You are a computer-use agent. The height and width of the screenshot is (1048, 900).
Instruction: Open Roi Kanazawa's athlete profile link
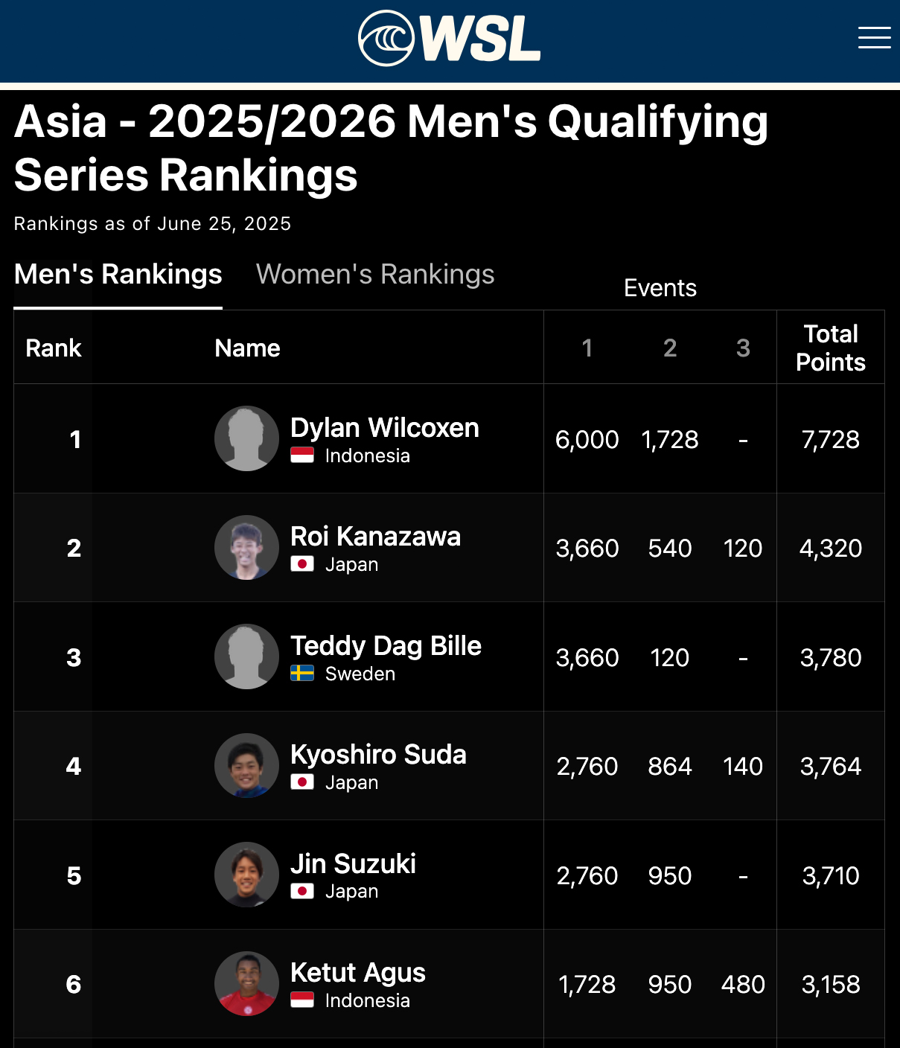(x=375, y=537)
